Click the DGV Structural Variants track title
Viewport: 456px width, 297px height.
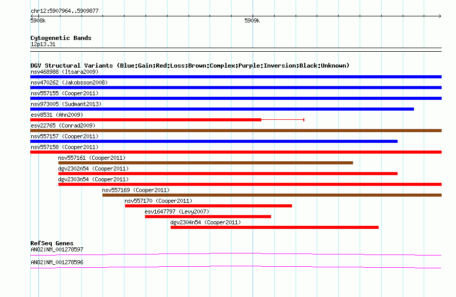click(x=190, y=66)
